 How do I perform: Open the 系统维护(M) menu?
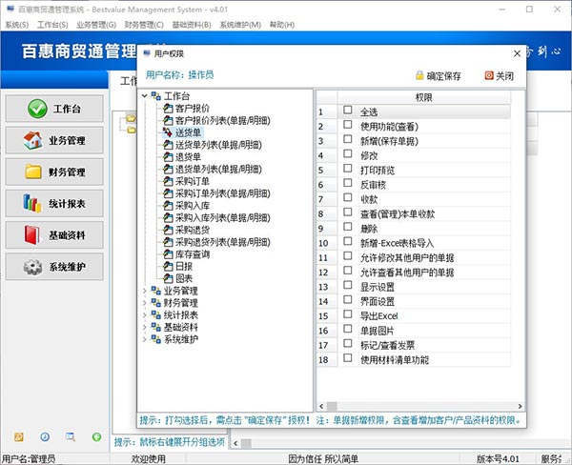pyautogui.click(x=240, y=25)
